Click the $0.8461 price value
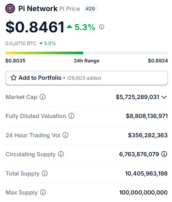This screenshot has width=172, height=202. [35, 27]
